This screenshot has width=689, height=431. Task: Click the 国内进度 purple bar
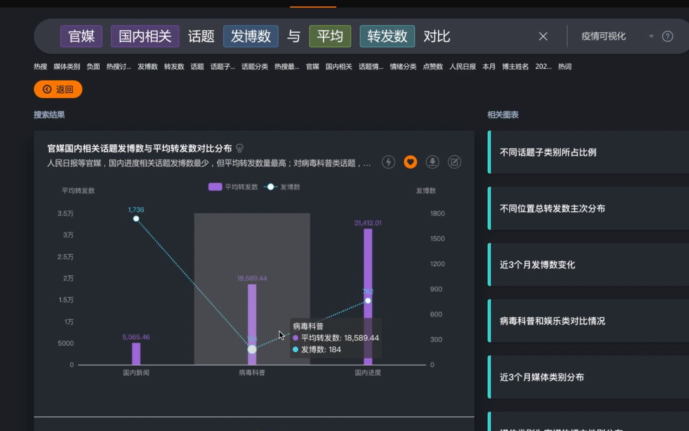(368, 297)
